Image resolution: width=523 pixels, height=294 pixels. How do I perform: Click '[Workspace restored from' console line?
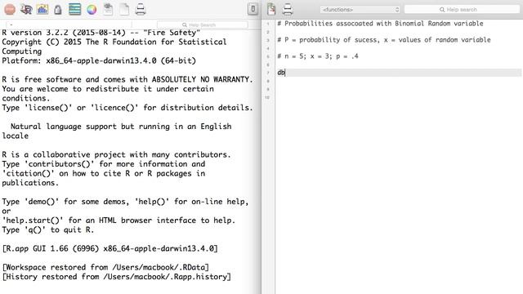click(105, 267)
